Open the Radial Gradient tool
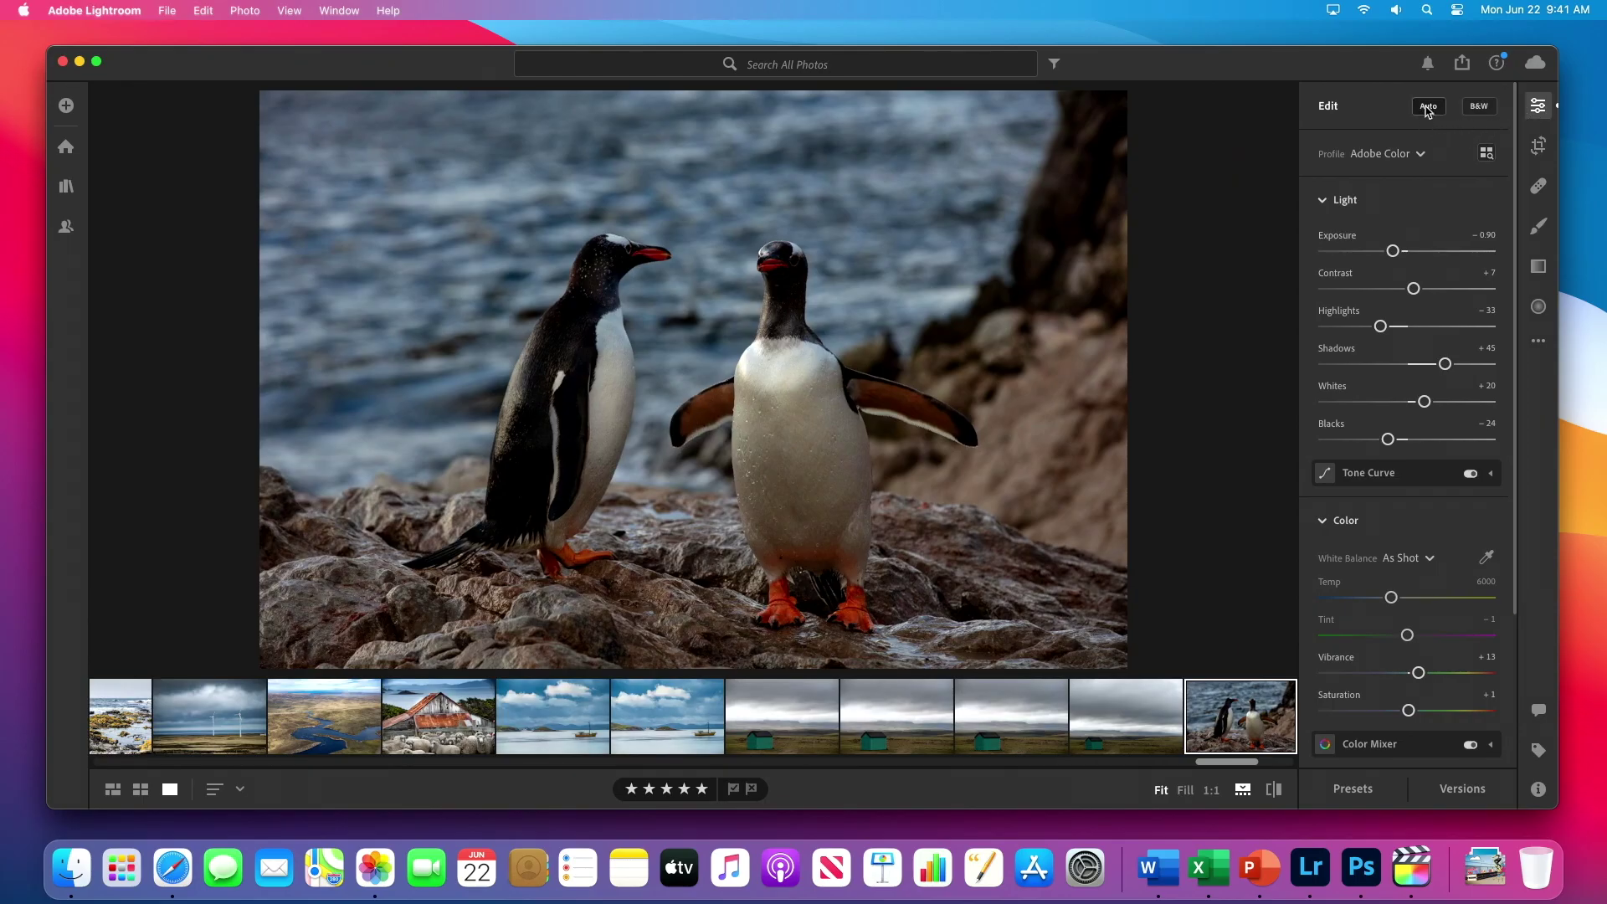1607x904 pixels. pyautogui.click(x=1538, y=306)
